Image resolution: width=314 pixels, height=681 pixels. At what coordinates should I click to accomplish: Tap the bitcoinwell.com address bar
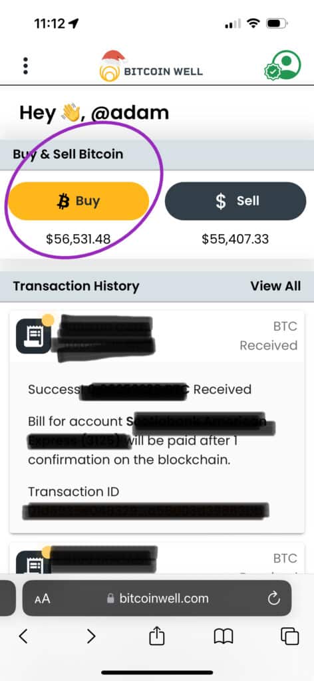click(157, 599)
